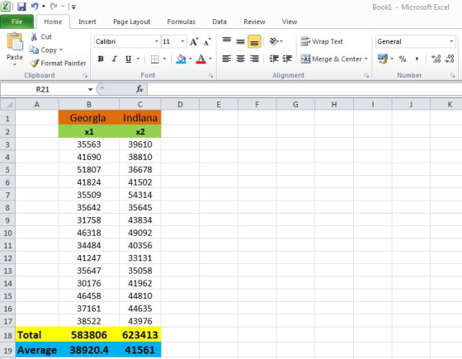Click the Copy button
This screenshot has height=359, width=462.
[x=43, y=50]
